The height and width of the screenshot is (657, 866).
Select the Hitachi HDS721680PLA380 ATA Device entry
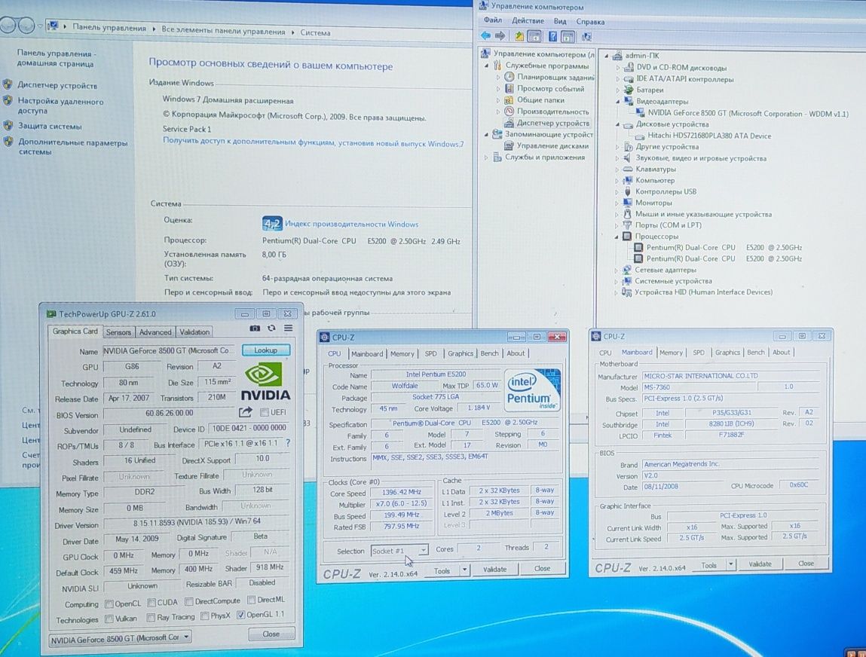pyautogui.click(x=709, y=136)
